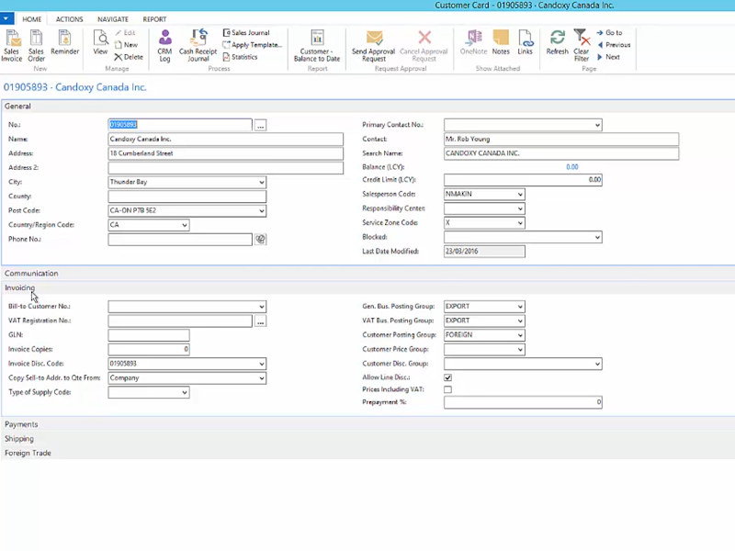The image size is (735, 551).
Task: Open Invoice Disc. Code dropdown
Action: coord(262,364)
